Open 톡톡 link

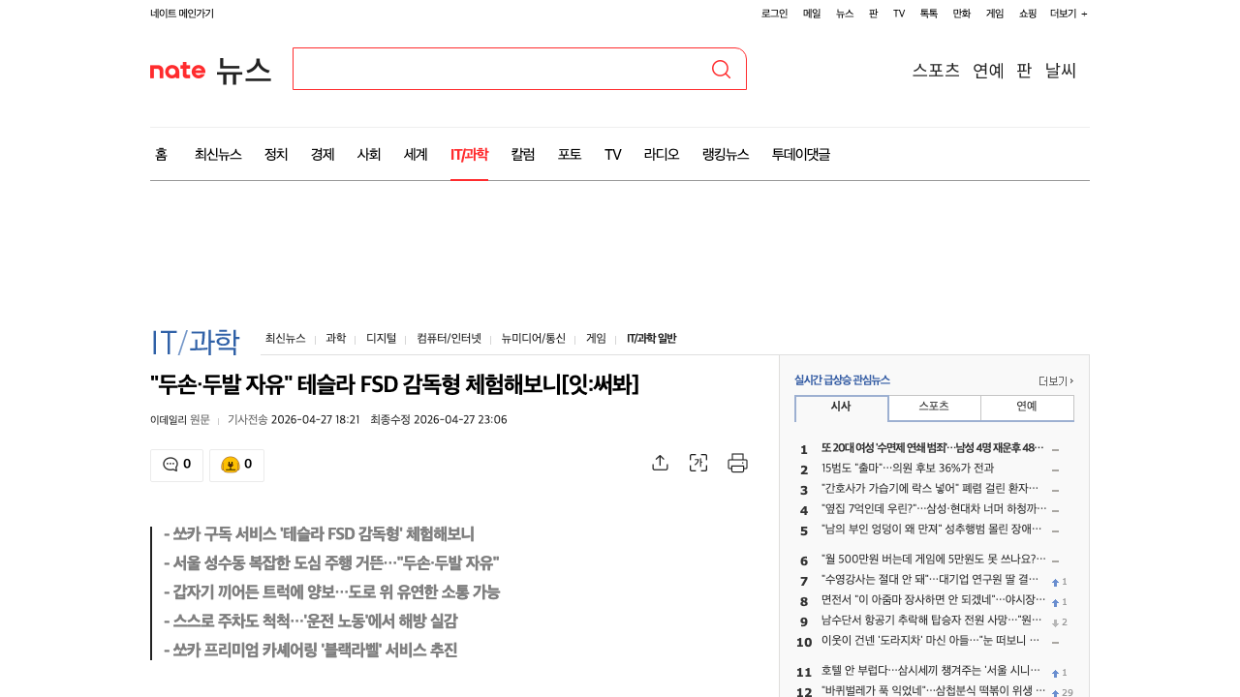929,14
